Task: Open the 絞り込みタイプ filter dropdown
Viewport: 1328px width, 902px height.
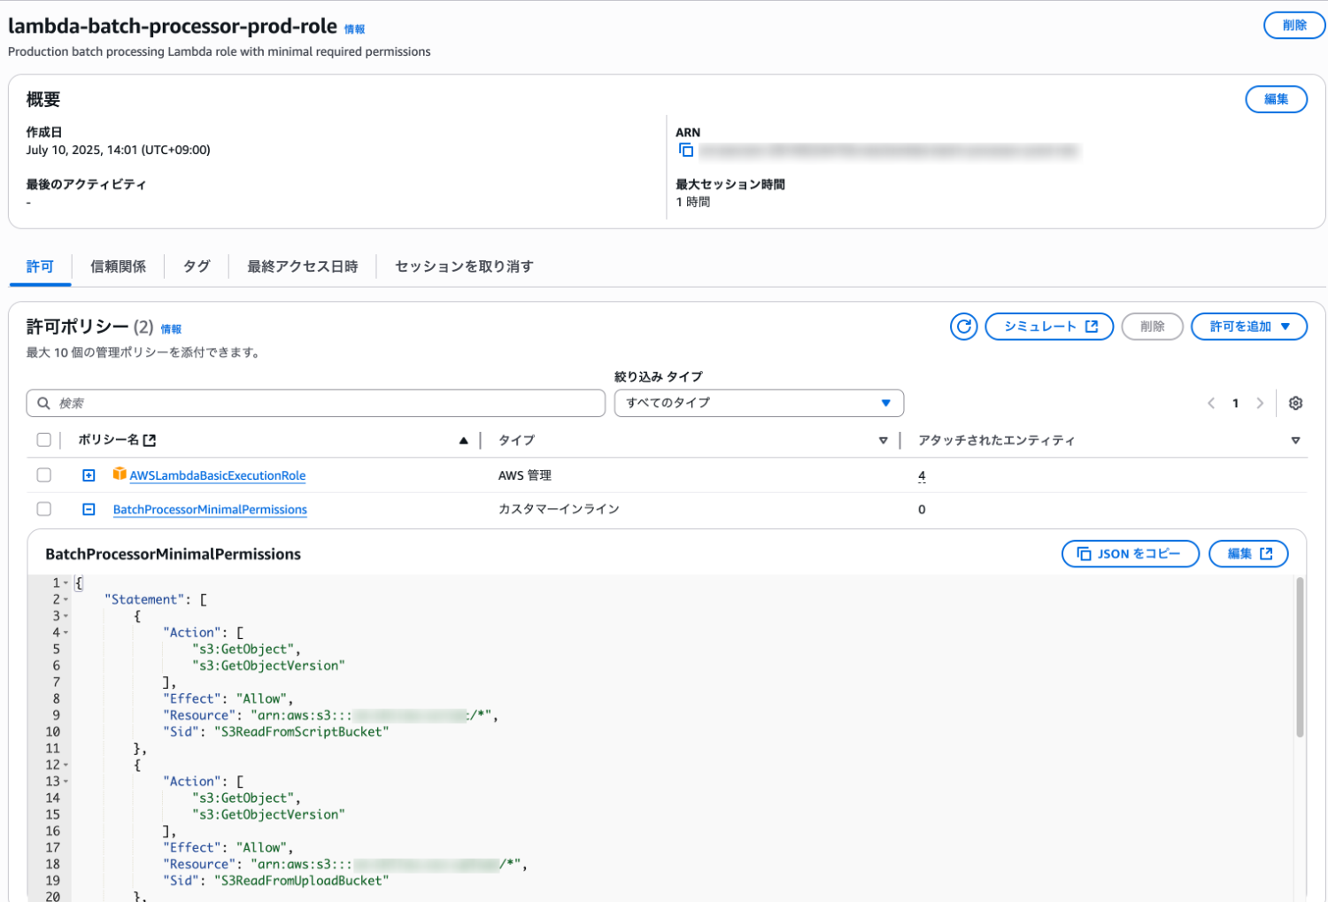Action: tap(759, 403)
